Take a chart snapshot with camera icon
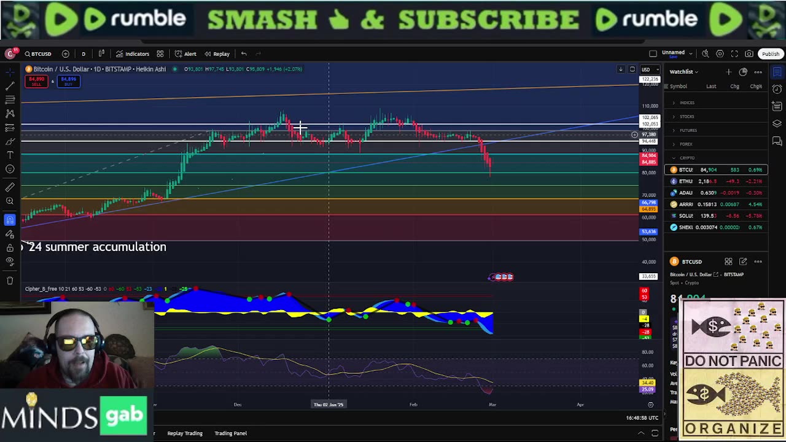 (749, 54)
